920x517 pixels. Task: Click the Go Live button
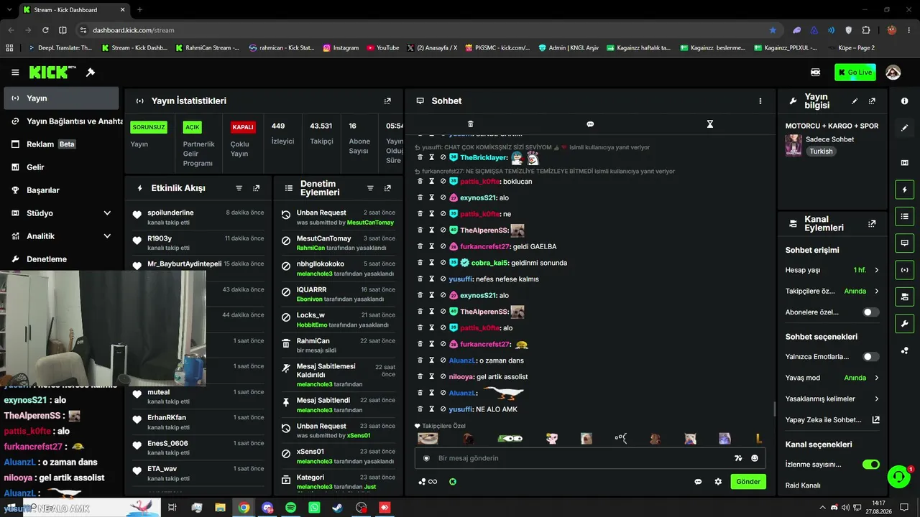855,73
